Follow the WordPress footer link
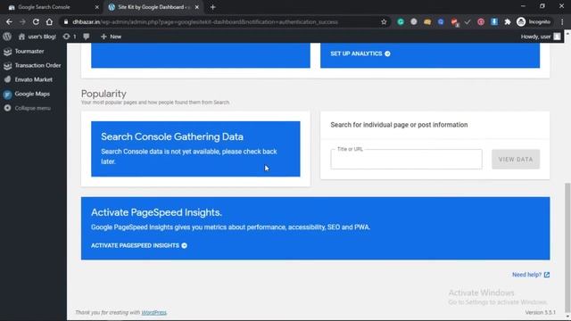571x321 pixels. [153, 312]
